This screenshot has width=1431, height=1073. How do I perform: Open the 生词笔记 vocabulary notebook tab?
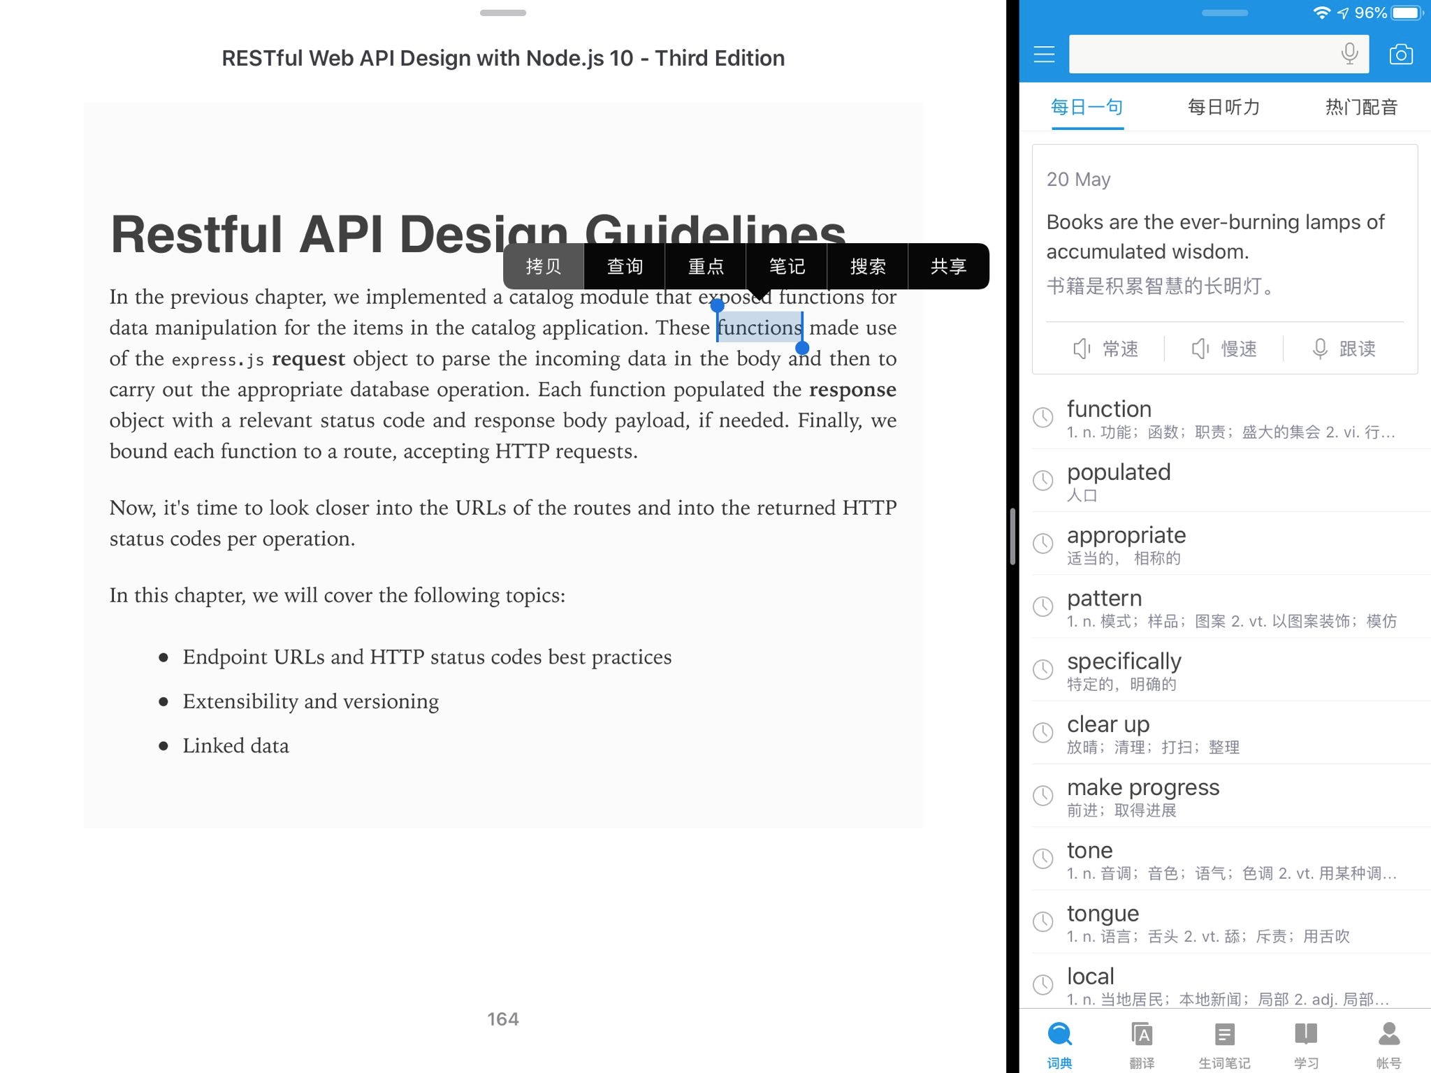click(1224, 1043)
